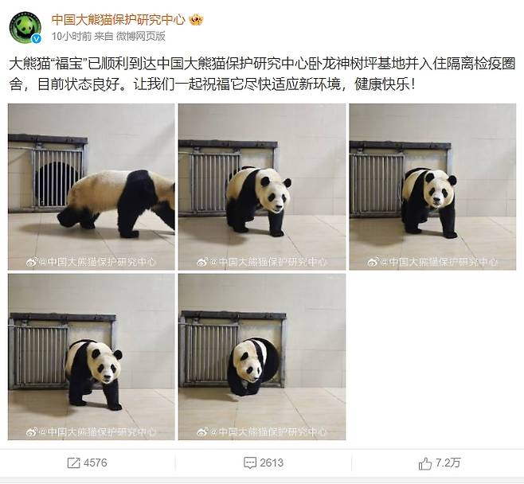Screen dimensions: 524x484
Task: Click the repost icon beside 4576
Action: pos(73,463)
